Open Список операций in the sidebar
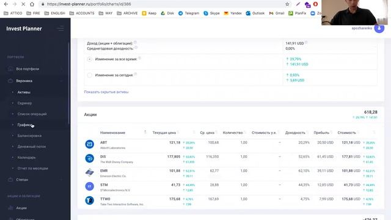 click(x=32, y=114)
